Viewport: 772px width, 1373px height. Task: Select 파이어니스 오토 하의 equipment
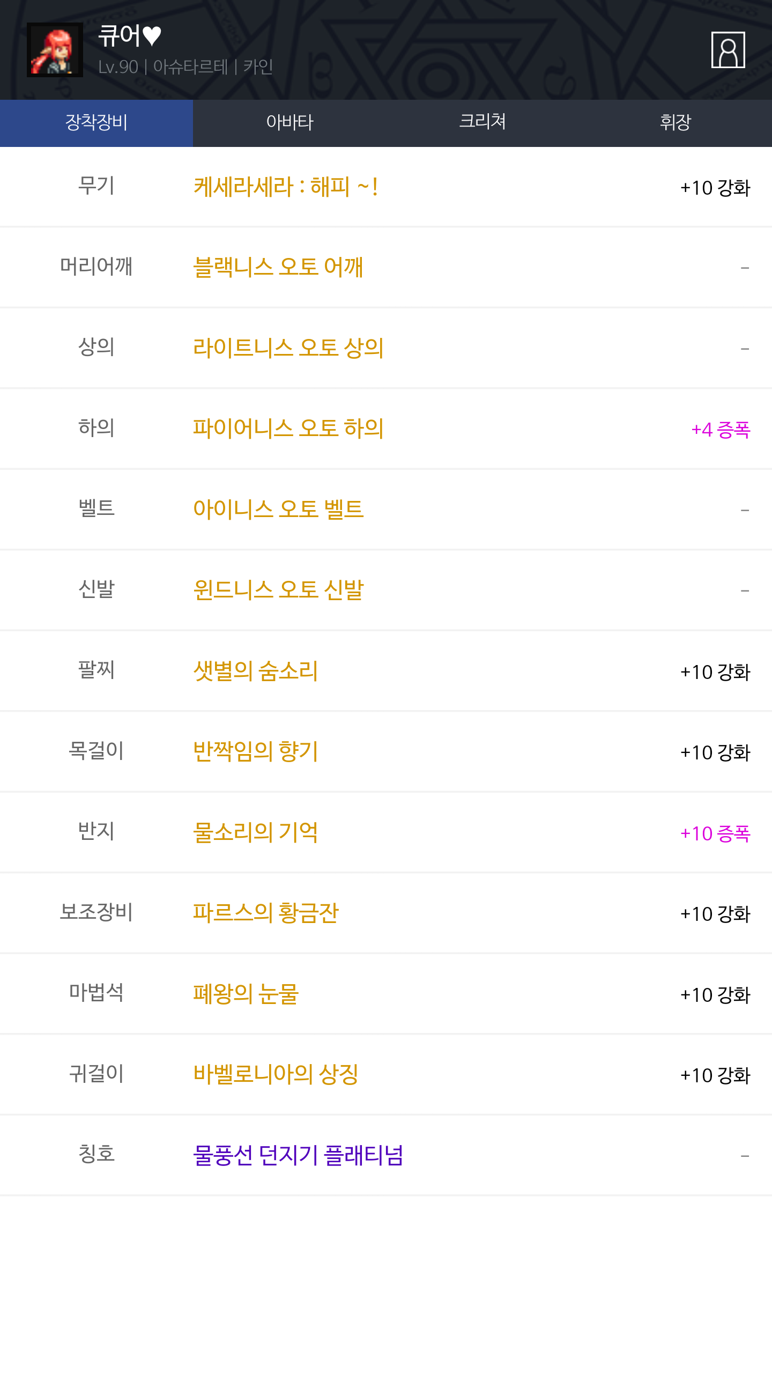coord(288,429)
